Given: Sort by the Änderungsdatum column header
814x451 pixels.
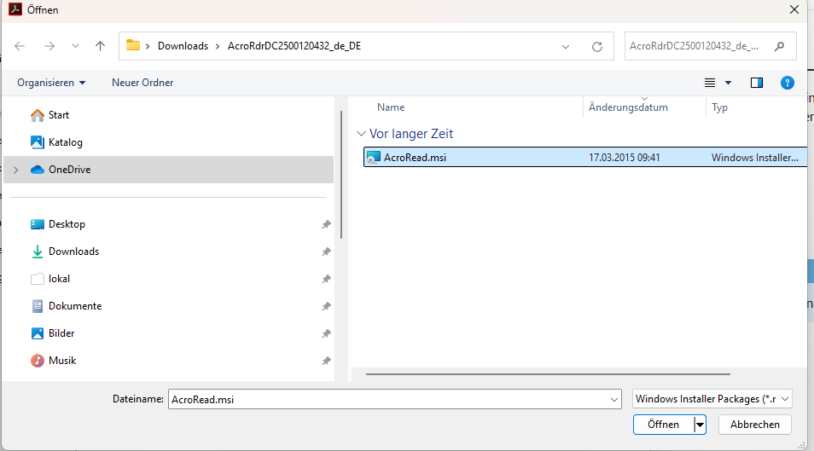Looking at the screenshot, I should 628,107.
